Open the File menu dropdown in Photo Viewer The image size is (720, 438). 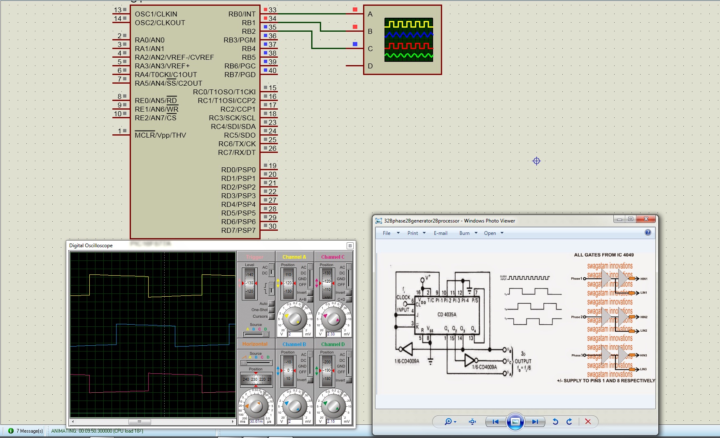coord(391,233)
